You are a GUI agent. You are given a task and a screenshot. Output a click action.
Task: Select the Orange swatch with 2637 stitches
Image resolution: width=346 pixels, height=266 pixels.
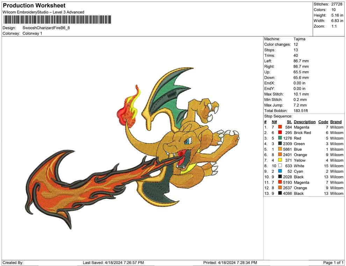[280, 187]
